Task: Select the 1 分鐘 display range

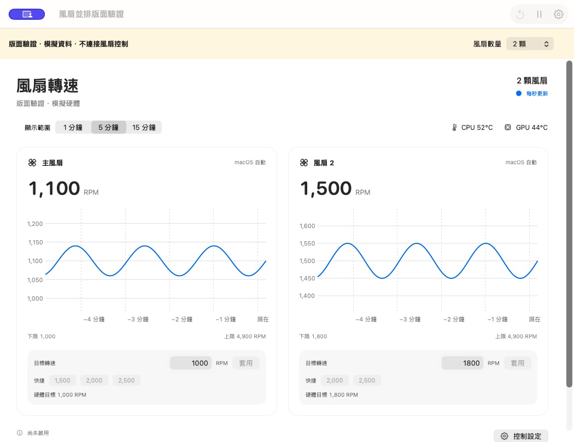Action: click(x=73, y=127)
